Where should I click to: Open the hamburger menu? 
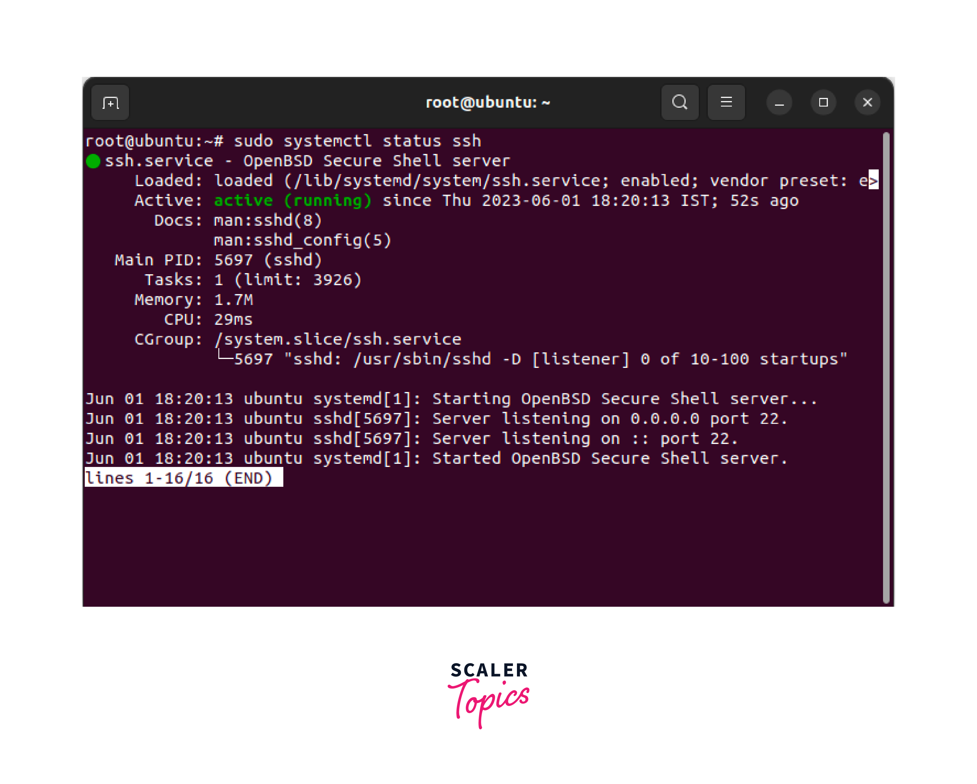point(726,102)
